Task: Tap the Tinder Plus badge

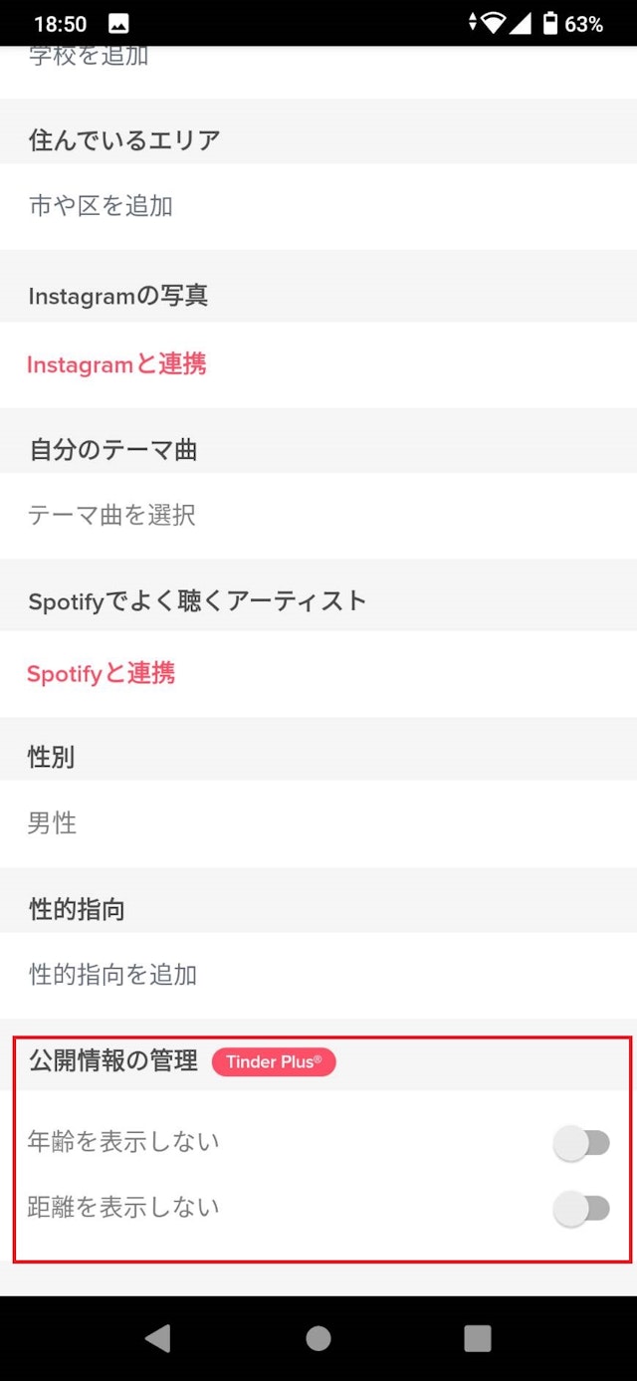Action: pyautogui.click(x=274, y=1062)
